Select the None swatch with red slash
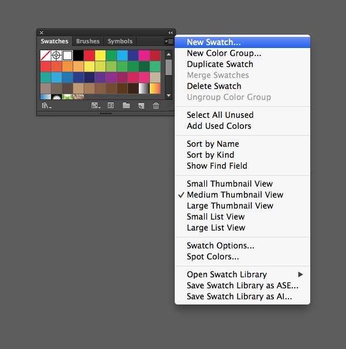Screen dimensions: 346x349 [x=46, y=55]
